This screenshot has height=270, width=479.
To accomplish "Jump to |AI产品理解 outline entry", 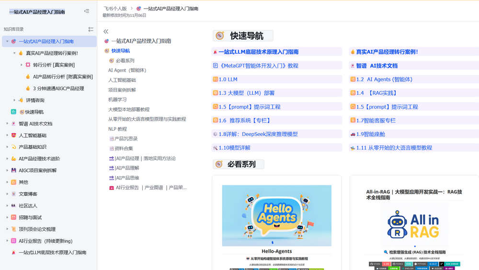I will 127,168.
